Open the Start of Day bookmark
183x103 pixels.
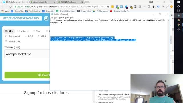click(17, 11)
